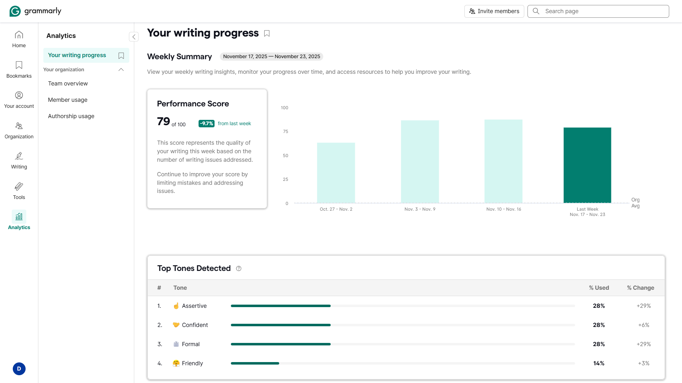The width and height of the screenshot is (682, 383).
Task: Open the Tools section
Action: point(19,191)
